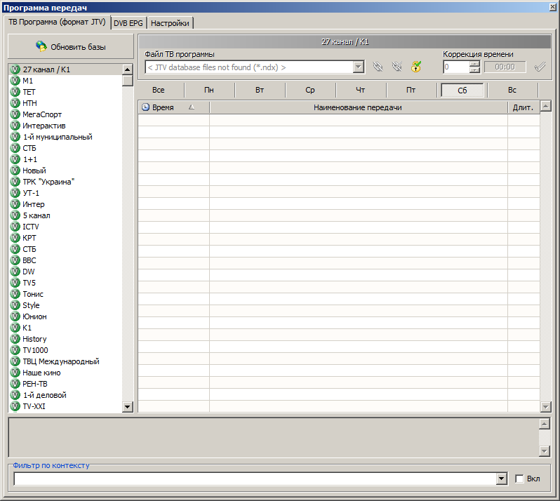Click the clock icon in Время column header
The width and height of the screenshot is (560, 501).
tap(146, 107)
